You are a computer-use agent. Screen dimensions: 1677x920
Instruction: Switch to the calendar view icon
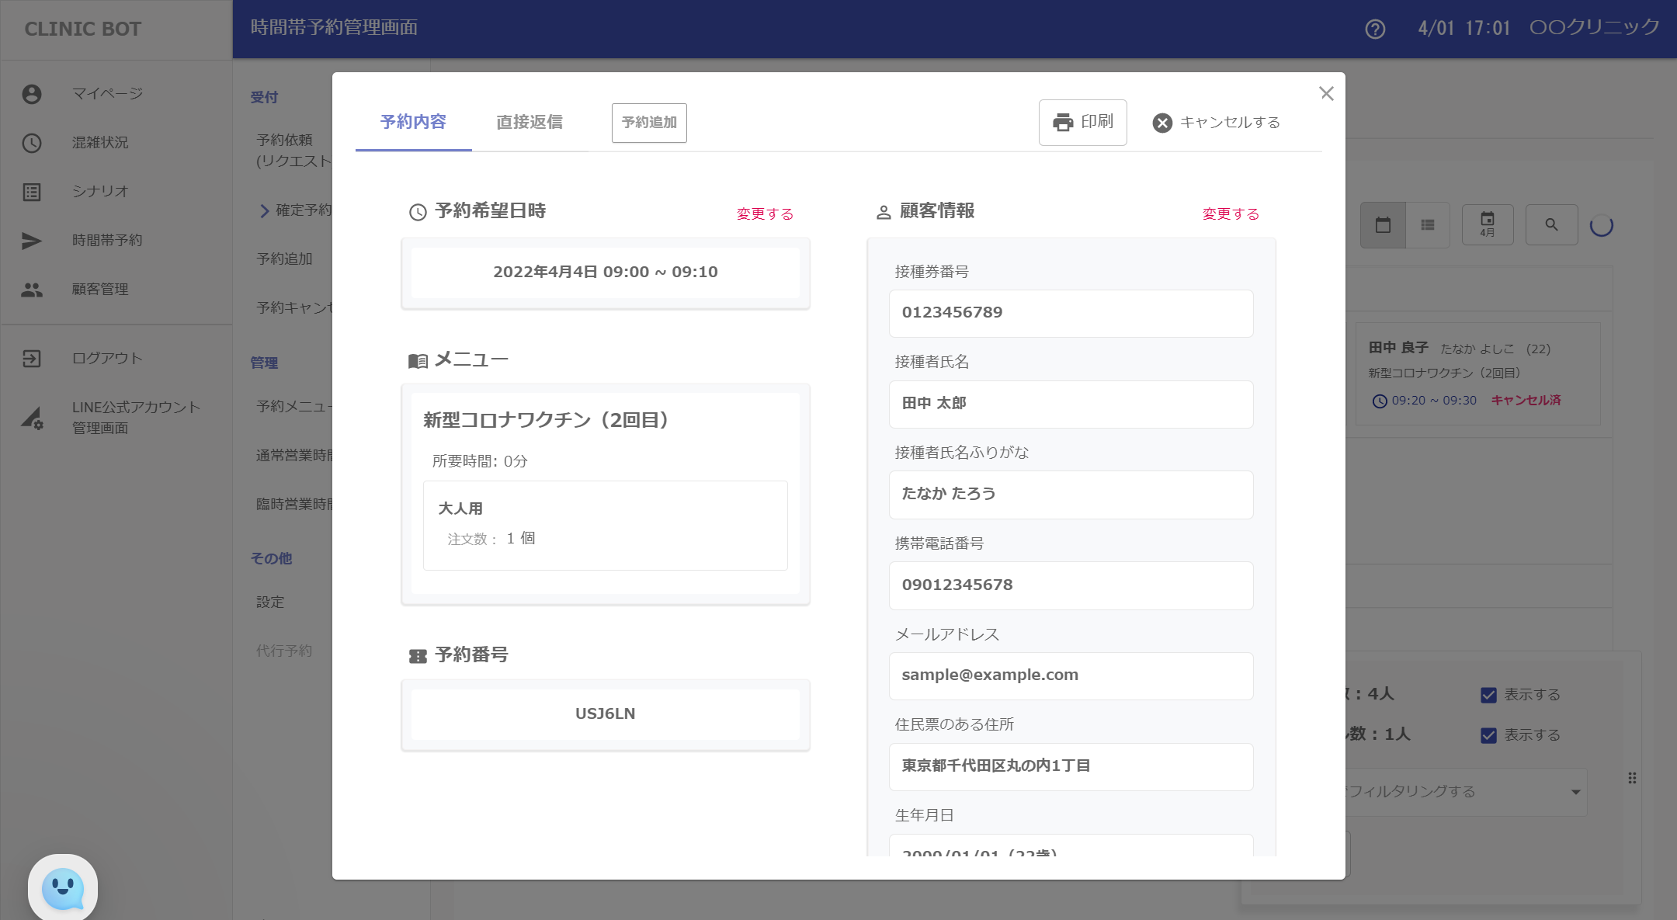click(x=1383, y=225)
